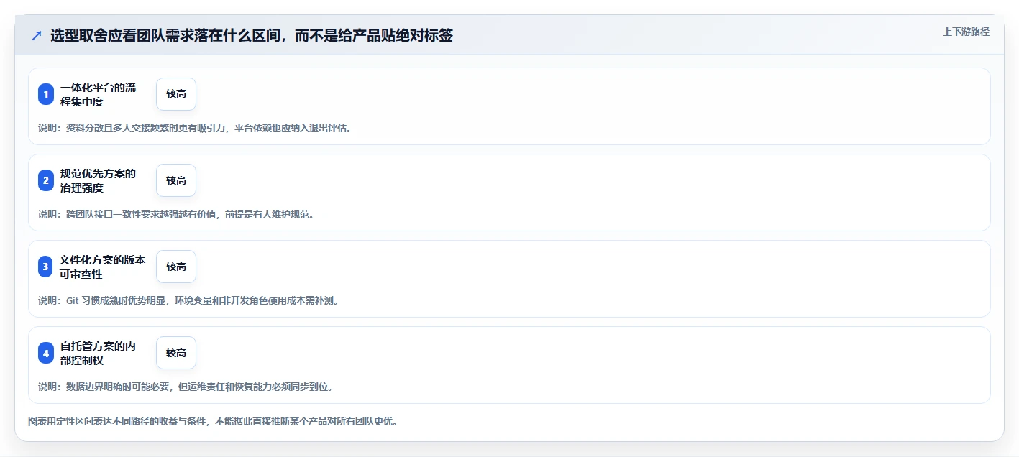This screenshot has width=1019, height=457.
Task: Click '较高' tag for 文件化方案的版本可审查性
Action: point(176,267)
